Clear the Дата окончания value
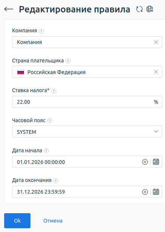The width and height of the screenshot is (165, 232). point(145,192)
